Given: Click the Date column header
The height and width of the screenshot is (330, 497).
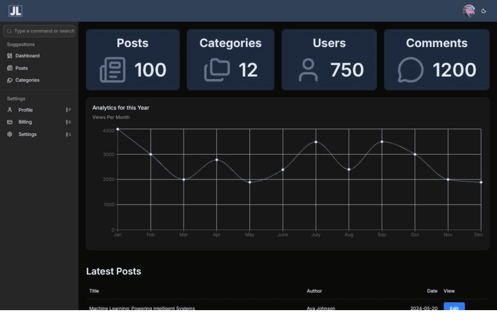Looking at the screenshot, I should coord(432,291).
